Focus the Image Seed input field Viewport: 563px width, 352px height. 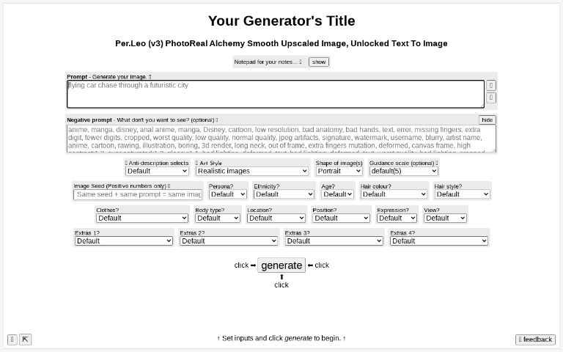click(138, 194)
